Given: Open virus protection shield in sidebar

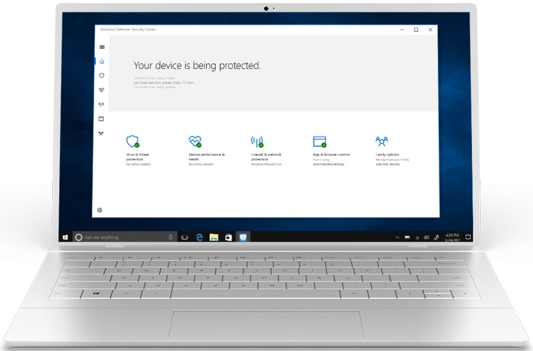Looking at the screenshot, I should tap(102, 76).
